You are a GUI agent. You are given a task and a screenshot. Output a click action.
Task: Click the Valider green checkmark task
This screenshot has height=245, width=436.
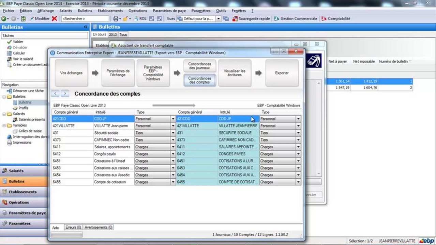pos(15,42)
